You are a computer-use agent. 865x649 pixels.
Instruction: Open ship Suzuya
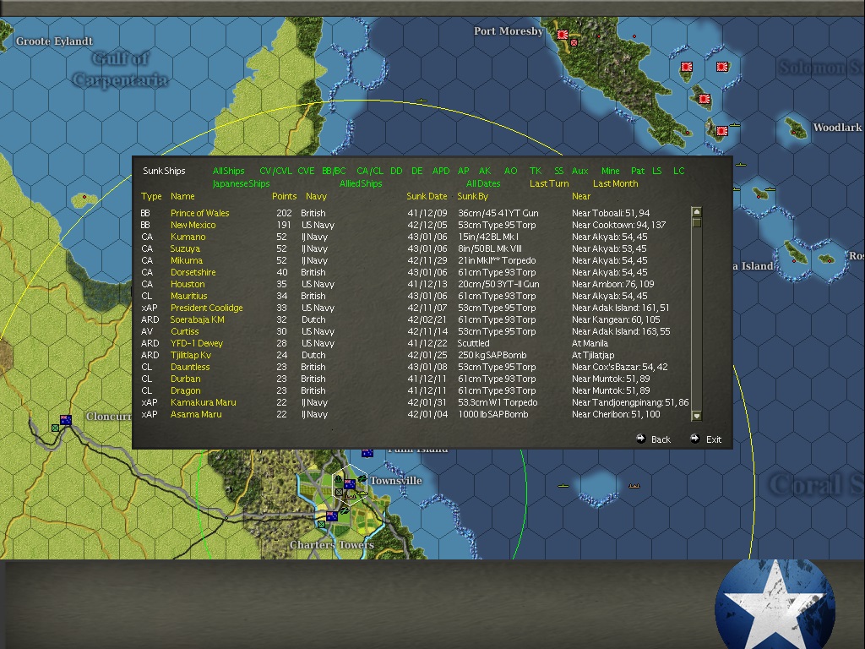(185, 249)
